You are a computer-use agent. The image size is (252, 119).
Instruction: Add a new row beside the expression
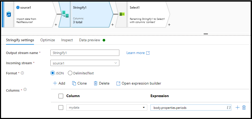238,108
